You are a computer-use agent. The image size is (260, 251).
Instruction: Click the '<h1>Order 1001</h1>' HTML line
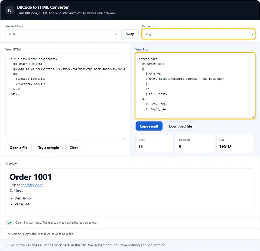(x=28, y=64)
